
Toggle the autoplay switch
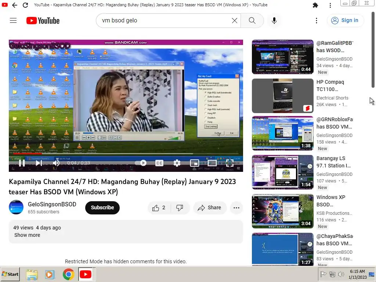tap(141, 163)
